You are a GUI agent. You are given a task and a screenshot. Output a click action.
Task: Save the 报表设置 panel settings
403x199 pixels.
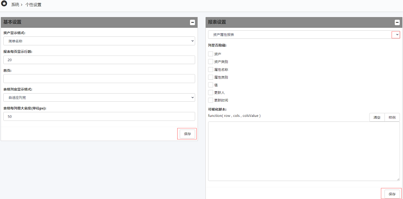[392, 194]
